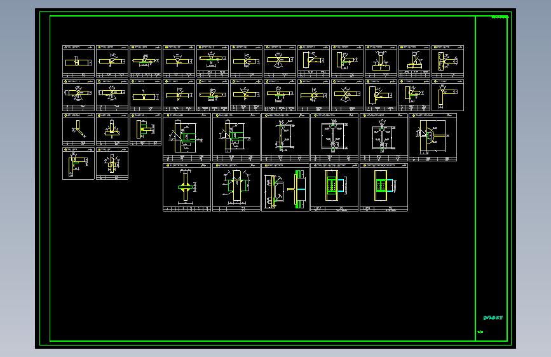Select the bolted cyan beam detail with taller green plate
This screenshot has height=357, width=551.
[334, 187]
